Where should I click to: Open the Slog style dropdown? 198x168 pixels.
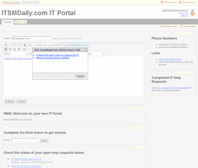tap(27, 54)
